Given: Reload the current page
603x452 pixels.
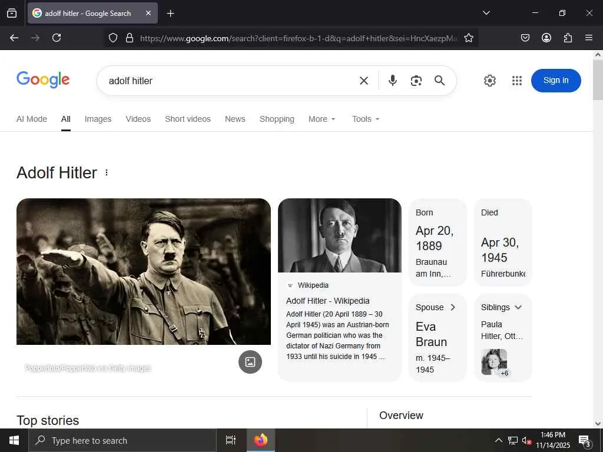Looking at the screenshot, I should pyautogui.click(x=57, y=38).
